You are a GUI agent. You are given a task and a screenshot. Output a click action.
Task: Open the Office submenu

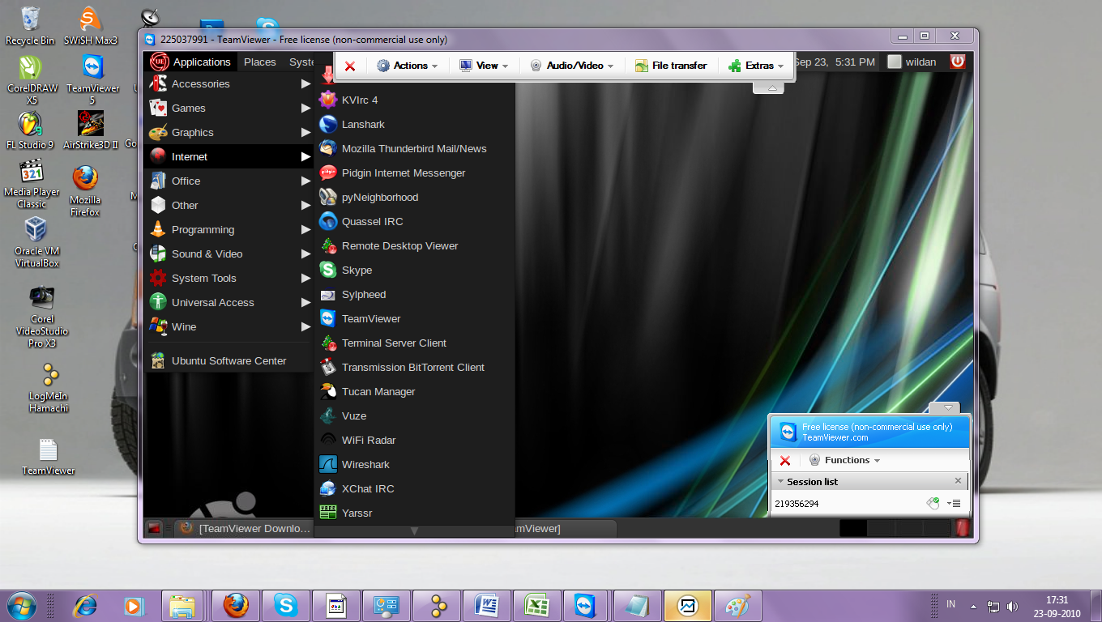(x=230, y=181)
